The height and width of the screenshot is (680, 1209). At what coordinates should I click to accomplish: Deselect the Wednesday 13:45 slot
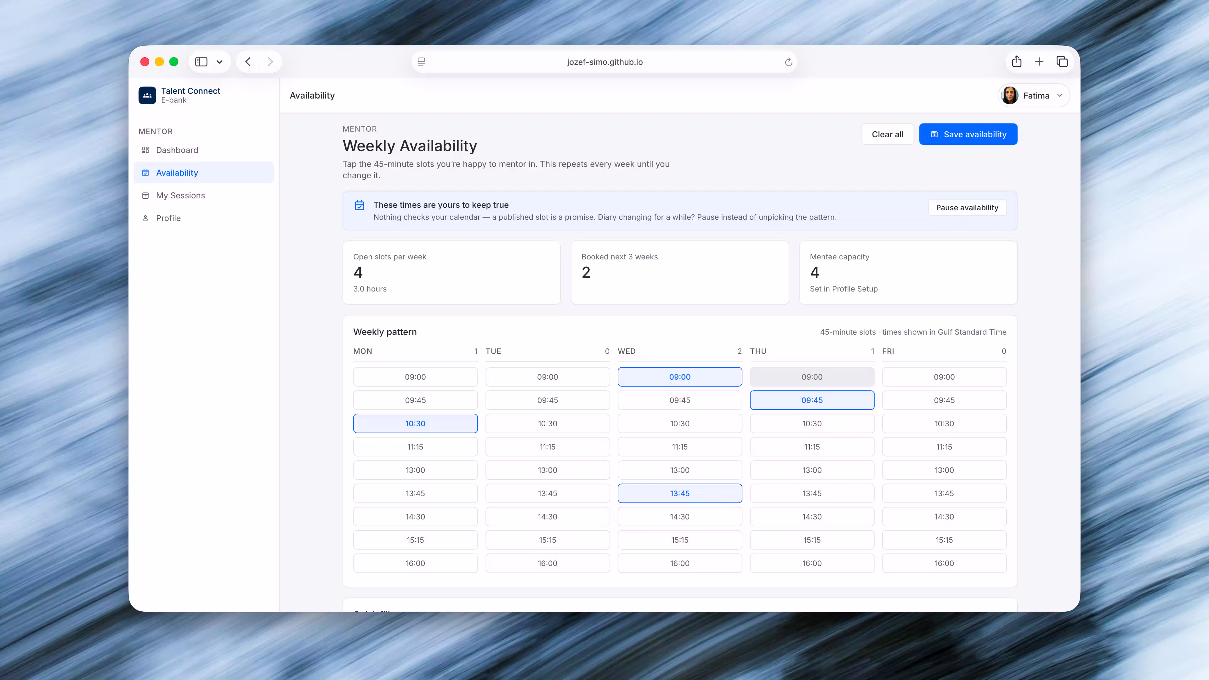[680, 493]
